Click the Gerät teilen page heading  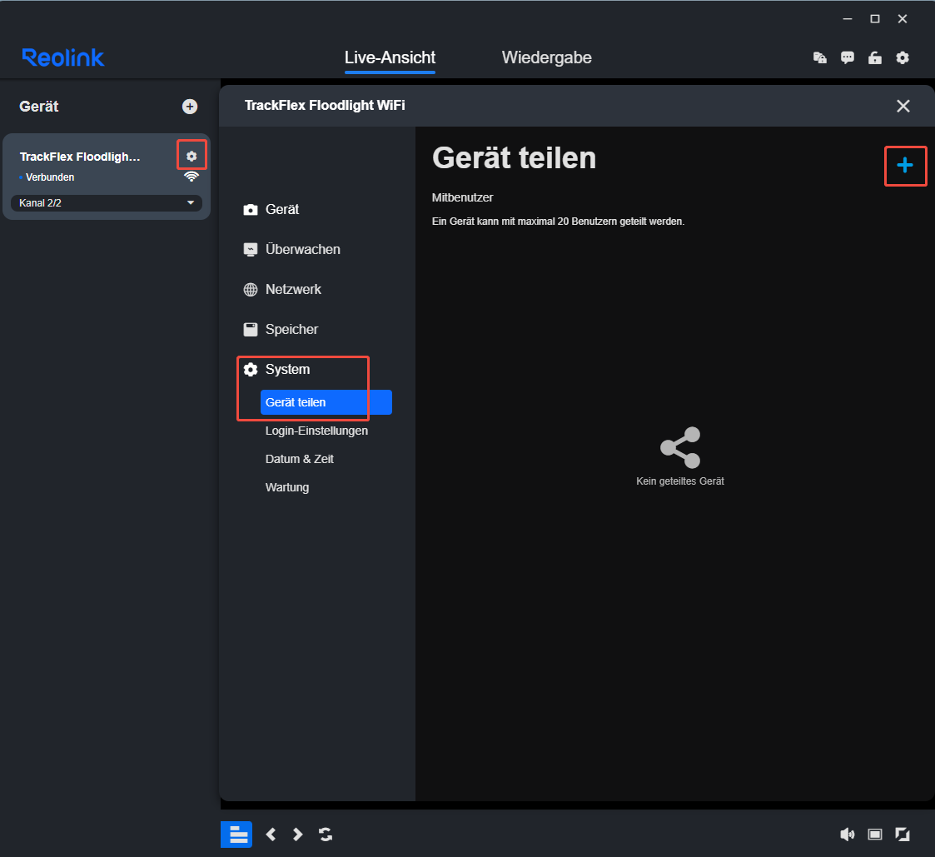[514, 158]
